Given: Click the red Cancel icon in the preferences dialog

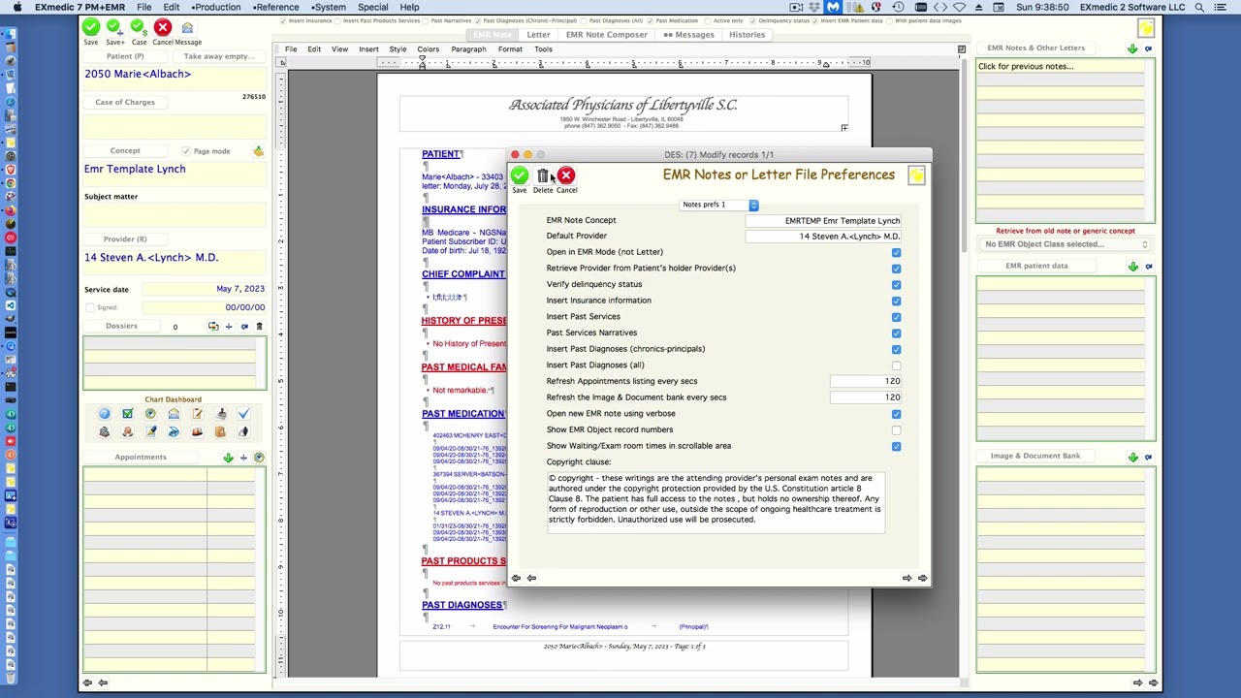Looking at the screenshot, I should (566, 175).
